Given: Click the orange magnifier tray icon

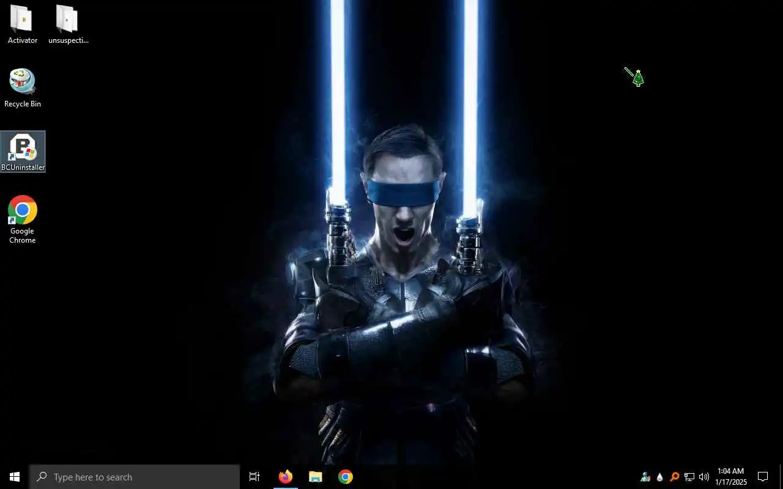Looking at the screenshot, I should point(674,477).
